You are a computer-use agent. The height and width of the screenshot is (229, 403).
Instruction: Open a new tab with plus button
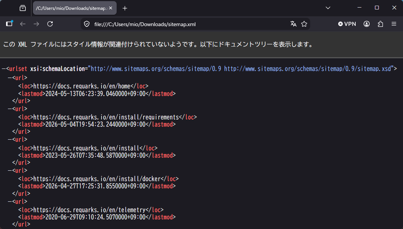point(125,8)
